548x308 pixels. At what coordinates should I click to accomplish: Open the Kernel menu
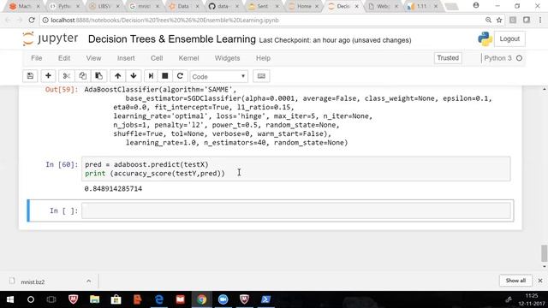coord(188,58)
